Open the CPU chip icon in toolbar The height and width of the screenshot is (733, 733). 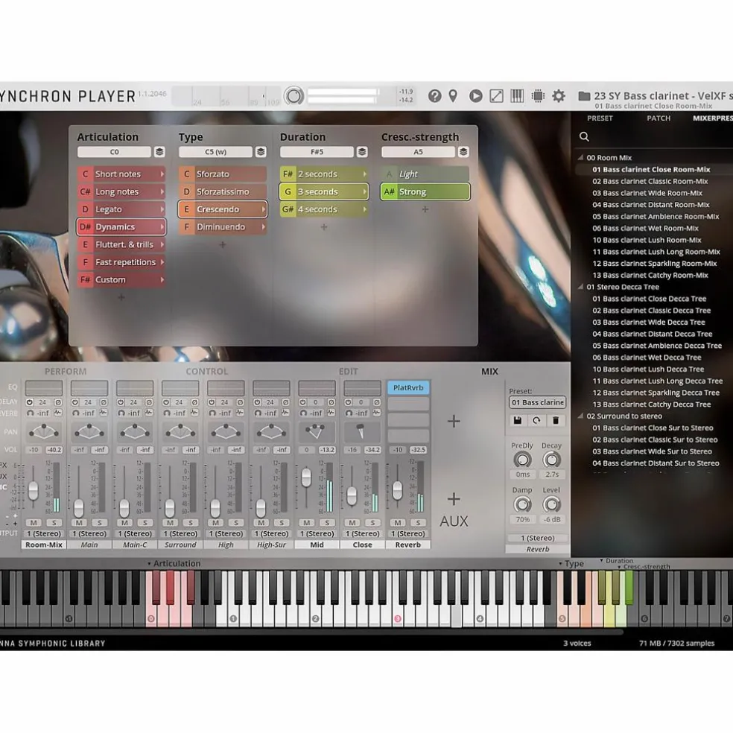(538, 96)
